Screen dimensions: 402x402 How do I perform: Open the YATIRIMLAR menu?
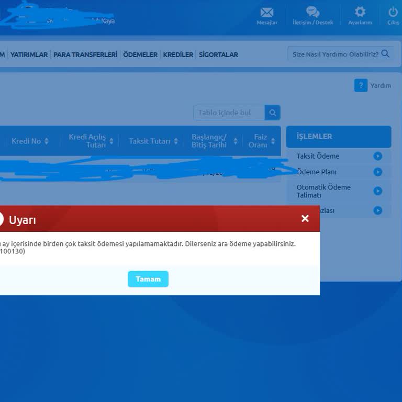pos(29,54)
